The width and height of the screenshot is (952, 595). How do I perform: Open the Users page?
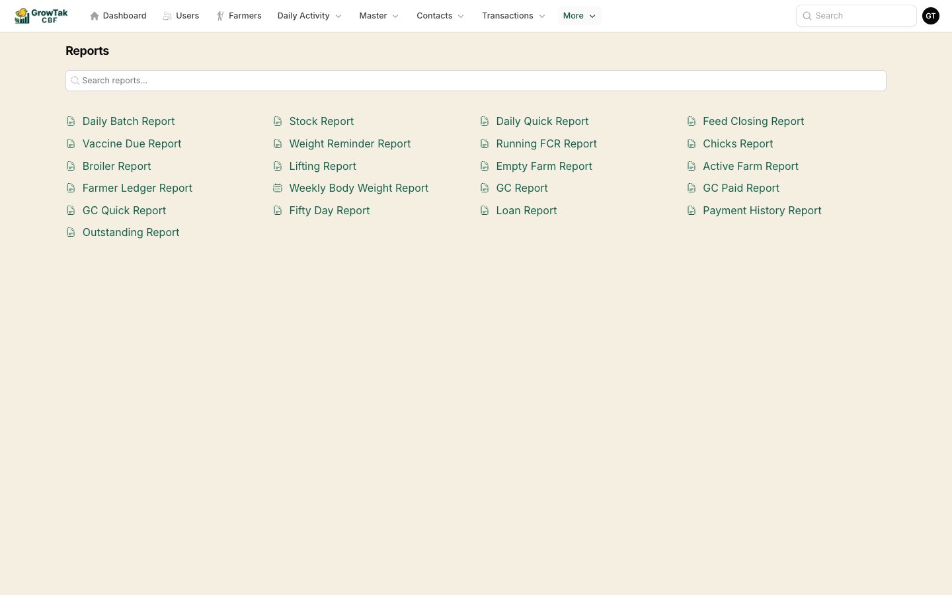coord(181,16)
